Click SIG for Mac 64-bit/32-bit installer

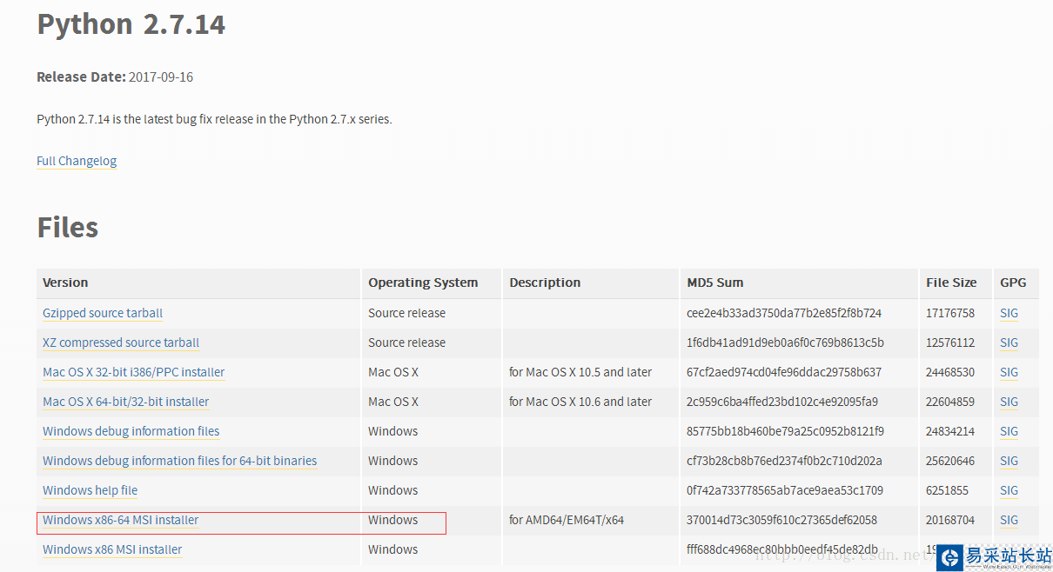pos(1009,402)
